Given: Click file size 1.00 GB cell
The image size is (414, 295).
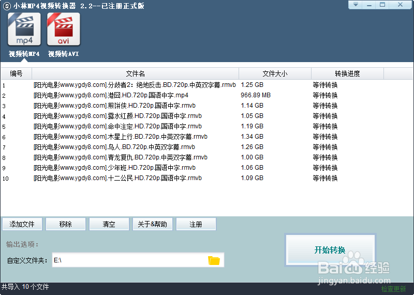Looking at the screenshot, I should tap(252, 157).
